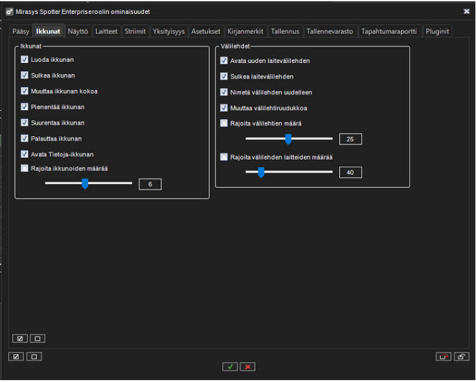Click the window count limit slider handle
The image size is (476, 382).
pos(84,184)
